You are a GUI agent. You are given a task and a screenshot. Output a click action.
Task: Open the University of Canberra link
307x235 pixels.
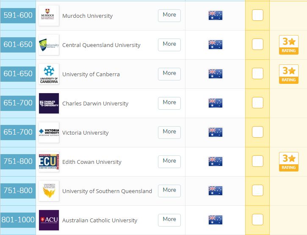91,74
